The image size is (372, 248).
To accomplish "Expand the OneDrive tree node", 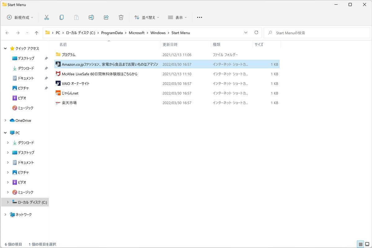I will tap(5, 120).
